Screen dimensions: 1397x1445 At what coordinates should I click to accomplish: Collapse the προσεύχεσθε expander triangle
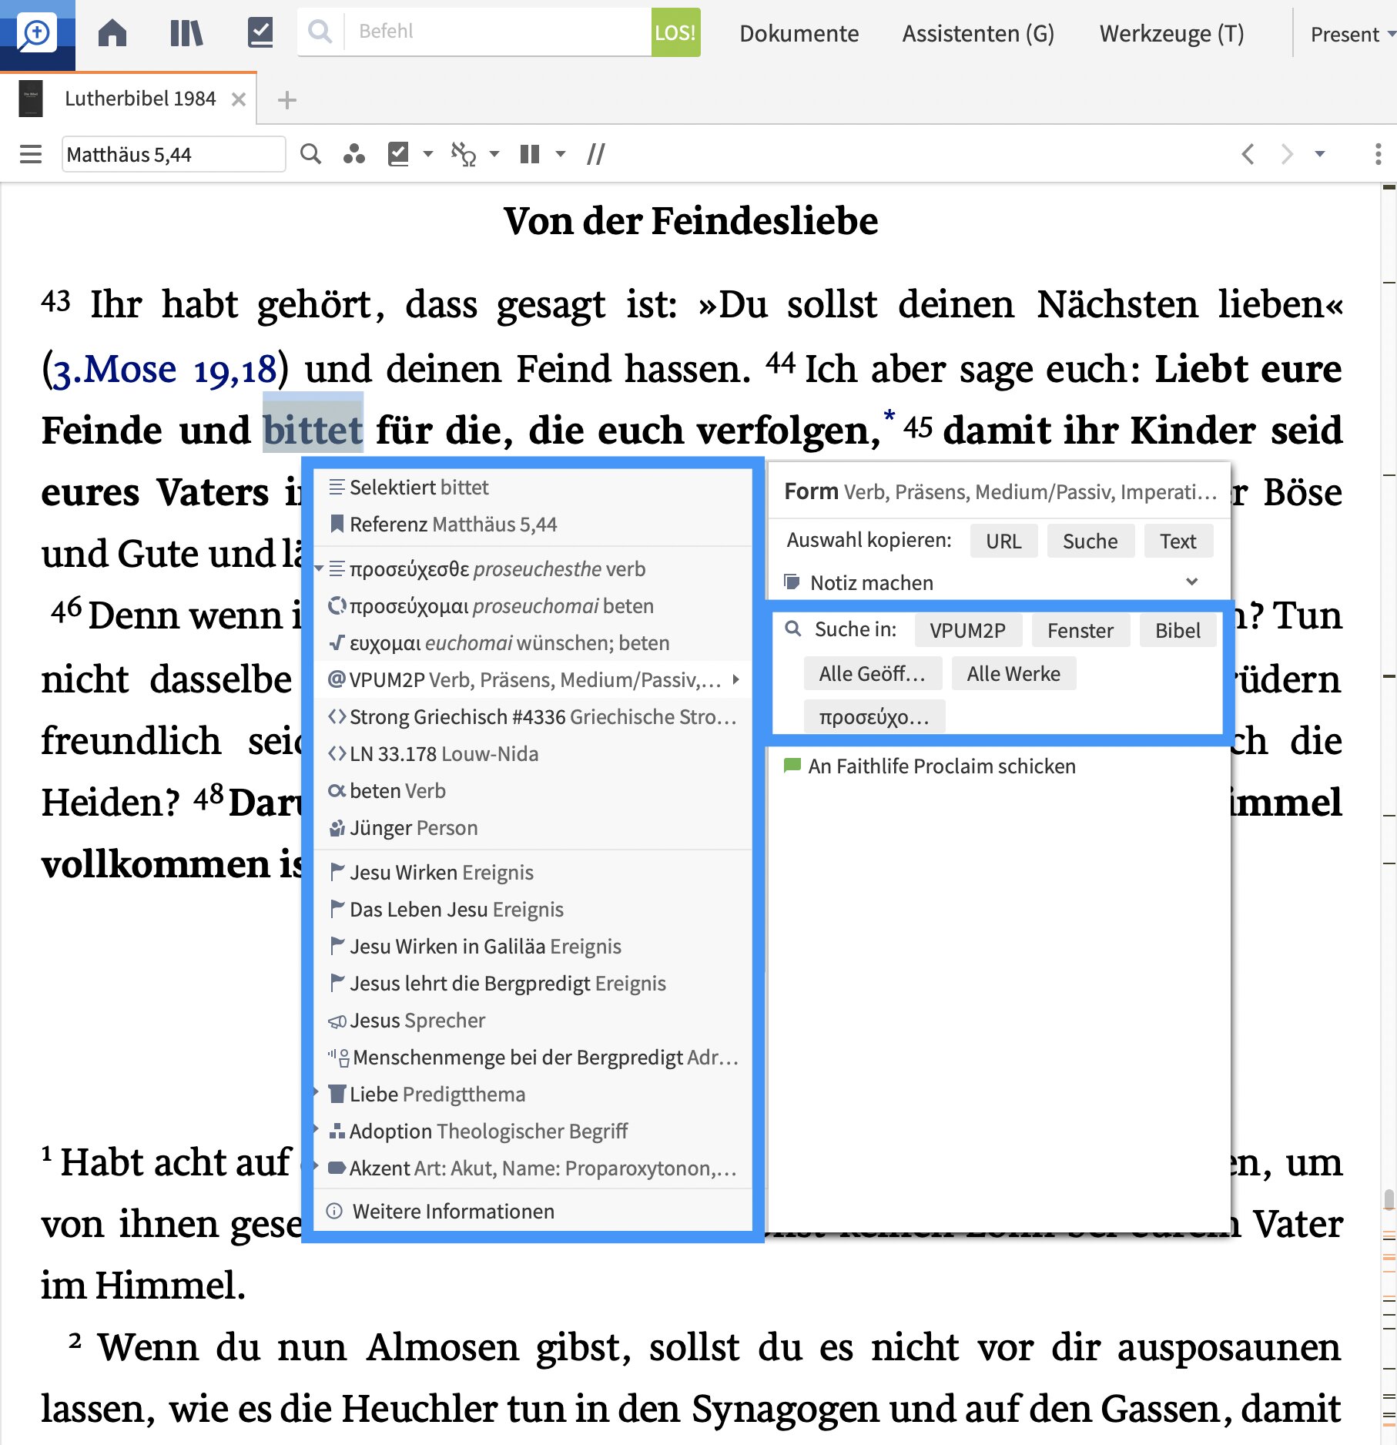point(319,569)
